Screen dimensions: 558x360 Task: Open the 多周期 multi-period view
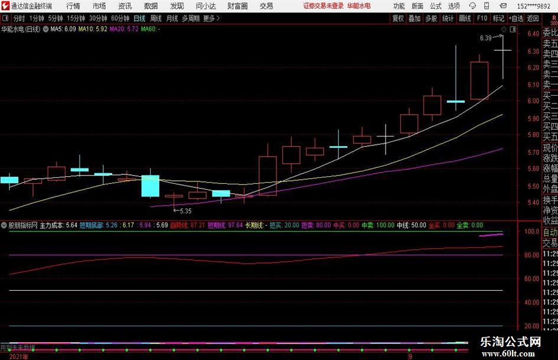(x=191, y=18)
